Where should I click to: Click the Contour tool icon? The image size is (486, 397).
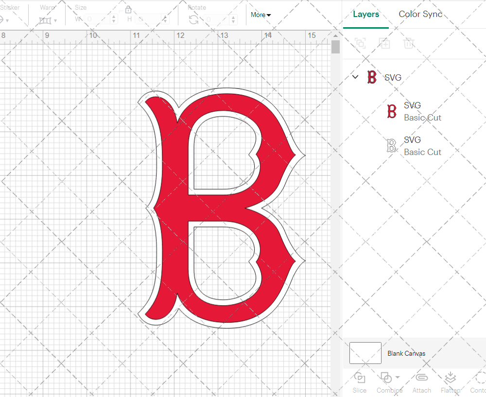pyautogui.click(x=480, y=378)
